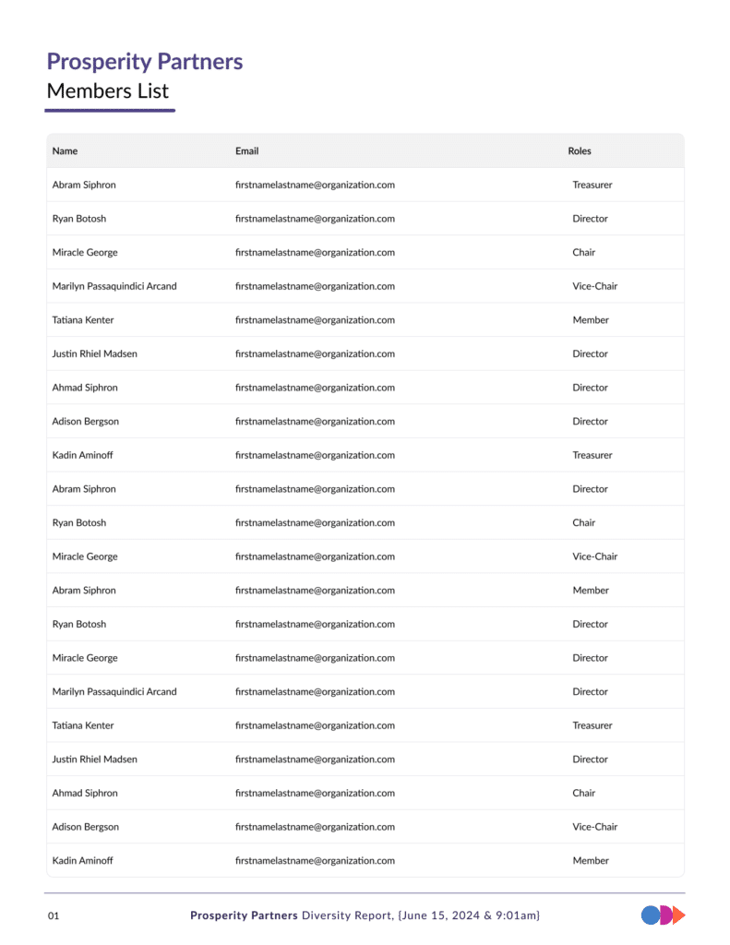Select the Treasurer role for Kadin Aminoff
The height and width of the screenshot is (945, 730).
click(x=592, y=455)
